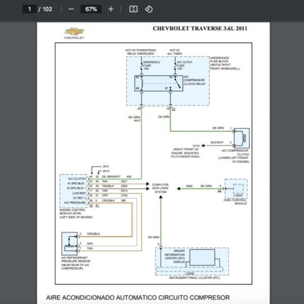Click the A/C compressor clutch relay box

156,83
